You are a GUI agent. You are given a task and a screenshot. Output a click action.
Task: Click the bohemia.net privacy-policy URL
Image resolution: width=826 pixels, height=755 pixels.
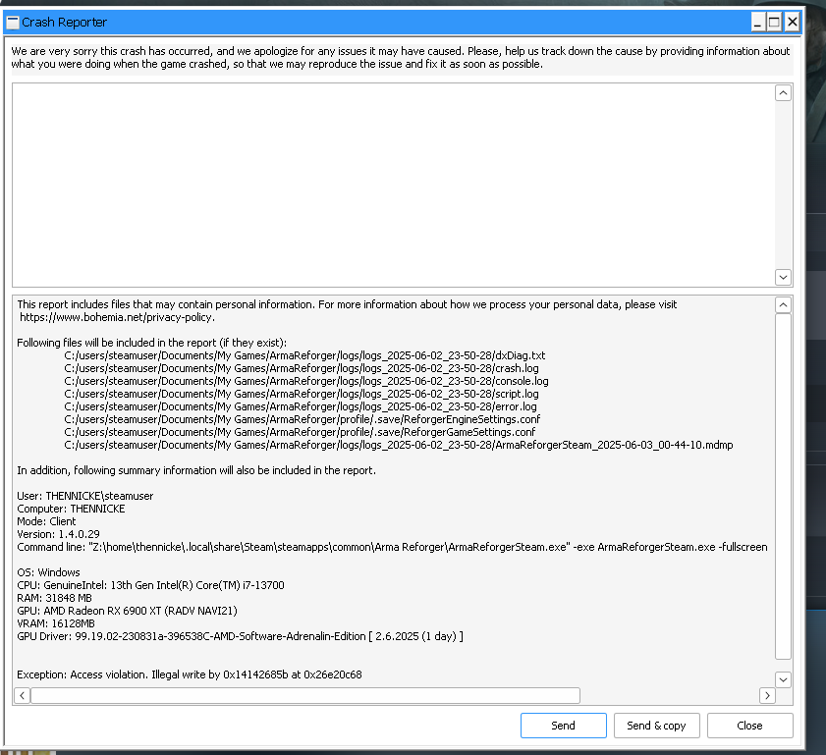click(117, 317)
